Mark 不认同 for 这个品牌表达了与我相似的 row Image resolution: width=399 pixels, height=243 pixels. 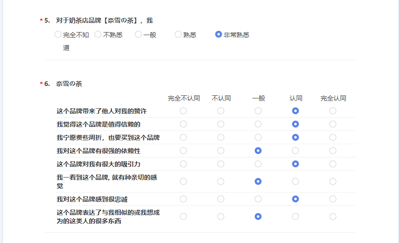[x=221, y=216]
